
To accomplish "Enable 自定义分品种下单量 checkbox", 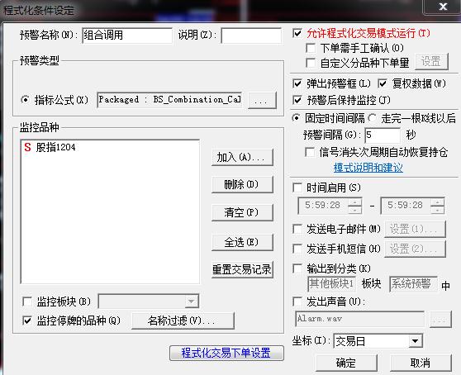I will (311, 62).
